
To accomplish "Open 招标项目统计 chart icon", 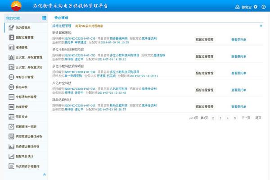I will [x=11, y=157].
